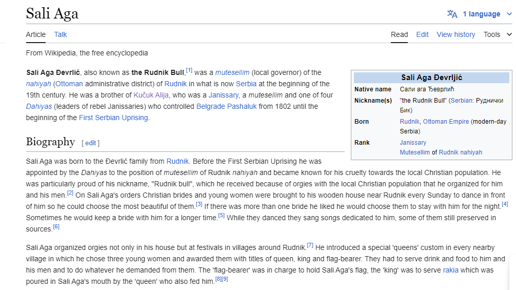Click the Rank label in infobox
Viewport: 516px width, 290px height.
pos(362,143)
